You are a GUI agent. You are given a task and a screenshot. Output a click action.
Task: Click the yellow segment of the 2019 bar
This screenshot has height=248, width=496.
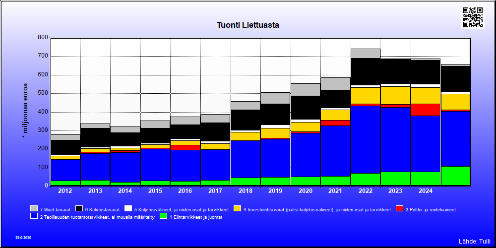pos(275,133)
